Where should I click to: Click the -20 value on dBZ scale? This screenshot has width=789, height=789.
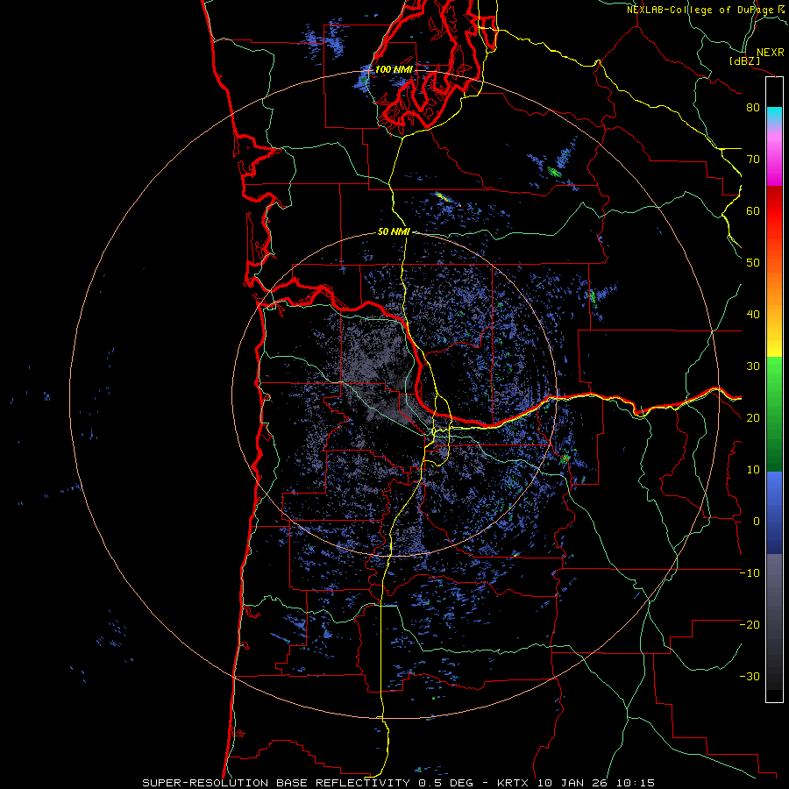(750, 624)
